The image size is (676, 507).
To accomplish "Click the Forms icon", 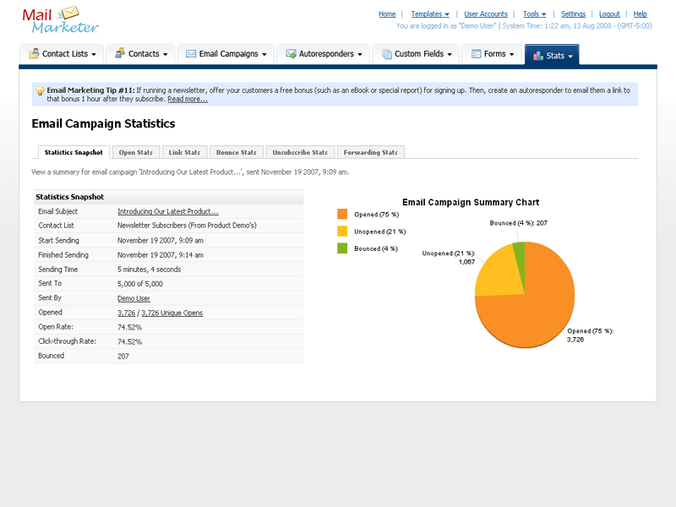I will click(477, 54).
